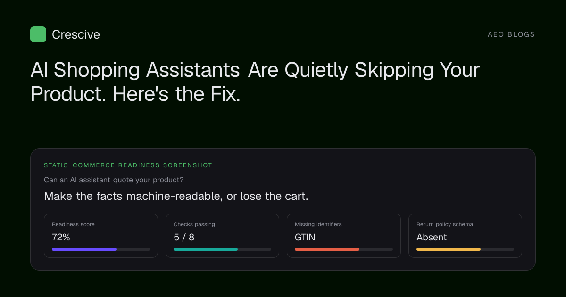Open the Checks passing card
Viewport: 566px width, 297px height.
point(222,236)
